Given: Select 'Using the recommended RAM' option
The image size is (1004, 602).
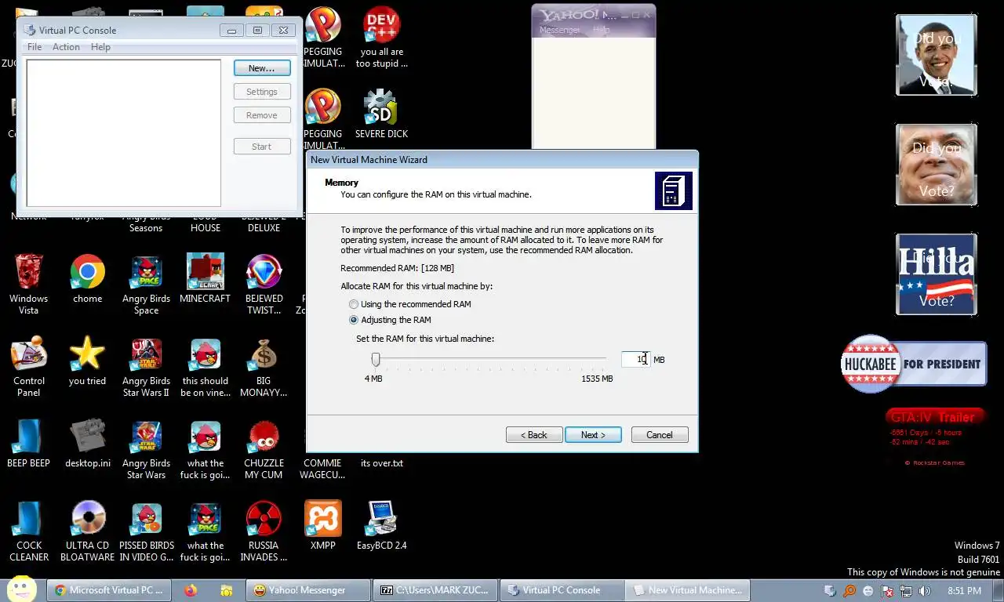Looking at the screenshot, I should [x=409, y=304].
